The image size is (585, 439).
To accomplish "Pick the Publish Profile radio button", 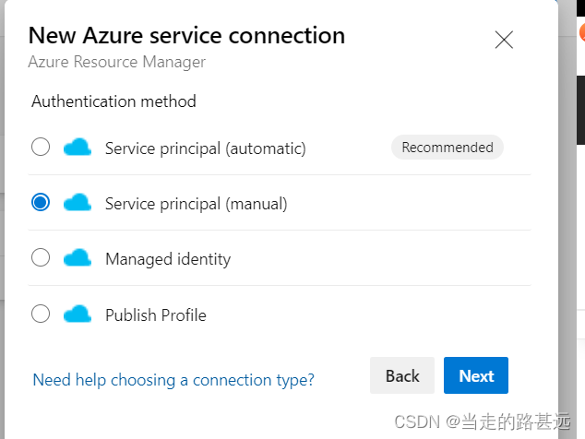I will click(x=41, y=314).
